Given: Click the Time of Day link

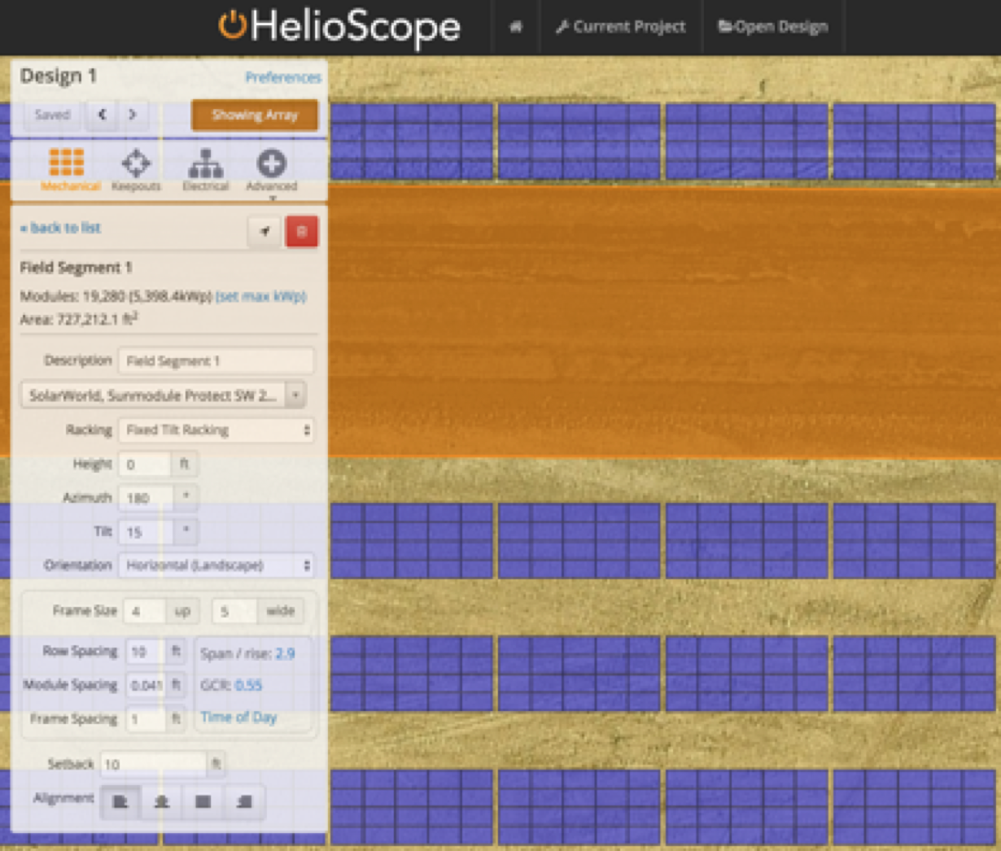Looking at the screenshot, I should point(238,718).
